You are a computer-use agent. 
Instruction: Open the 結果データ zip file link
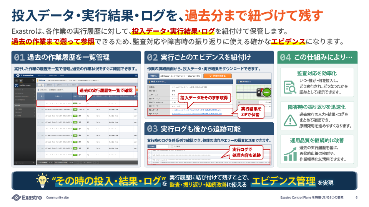pos(197,113)
